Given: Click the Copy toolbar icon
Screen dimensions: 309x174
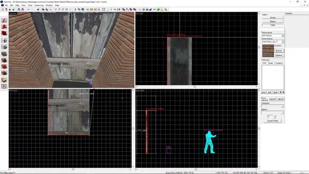Looking at the screenshot, I should [x=79, y=10].
